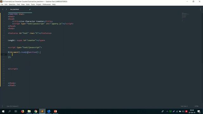The image size is (203, 114).
Task: Click the red antivirus tray icon
Action: pyautogui.click(x=186, y=111)
